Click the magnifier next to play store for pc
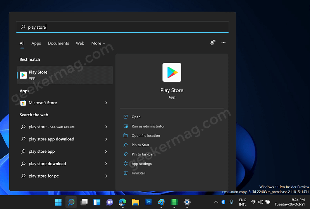 coord(23,176)
